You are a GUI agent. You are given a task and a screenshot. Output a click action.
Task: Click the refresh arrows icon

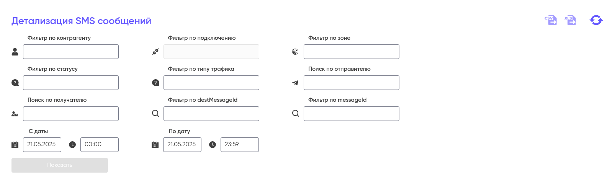(596, 20)
